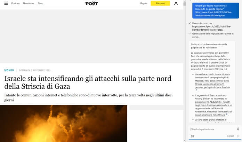Go to the Shop page
242x142 pixels.
[40, 3]
